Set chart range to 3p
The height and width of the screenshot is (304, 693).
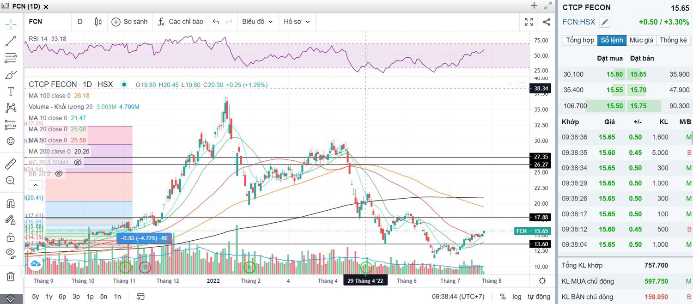pyautogui.click(x=76, y=297)
